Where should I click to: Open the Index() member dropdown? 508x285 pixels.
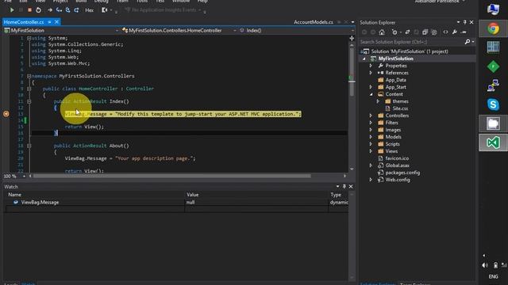[x=352, y=30]
